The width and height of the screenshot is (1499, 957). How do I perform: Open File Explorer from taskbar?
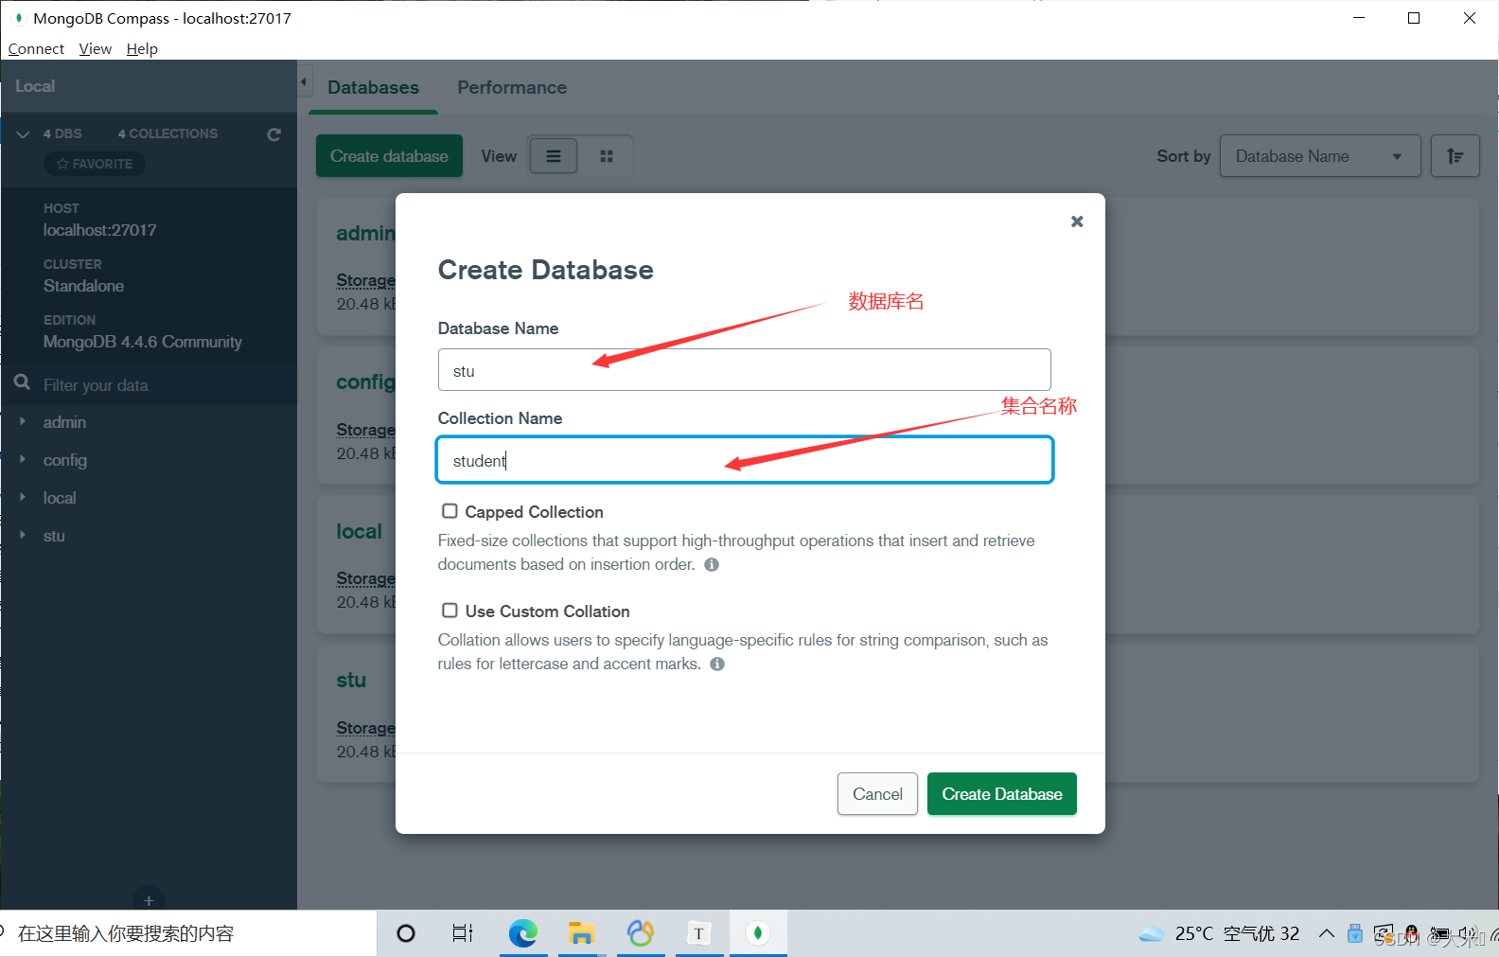(581, 933)
